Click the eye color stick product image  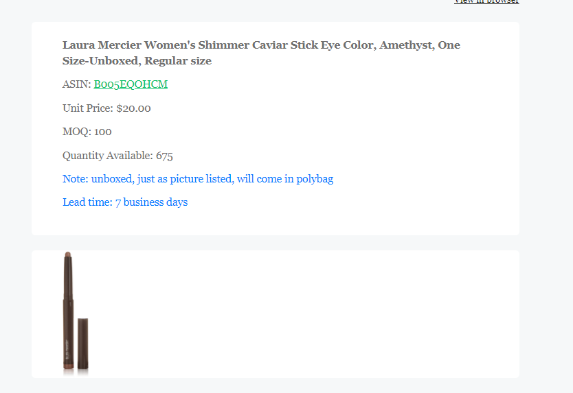click(76, 314)
